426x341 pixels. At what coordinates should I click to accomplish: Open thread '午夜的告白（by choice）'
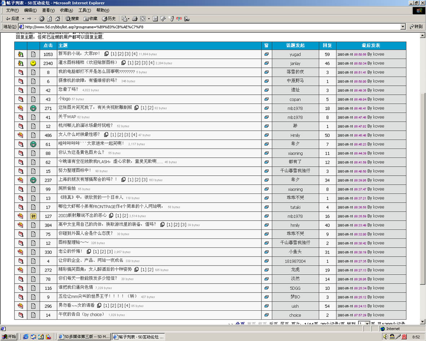(81, 315)
